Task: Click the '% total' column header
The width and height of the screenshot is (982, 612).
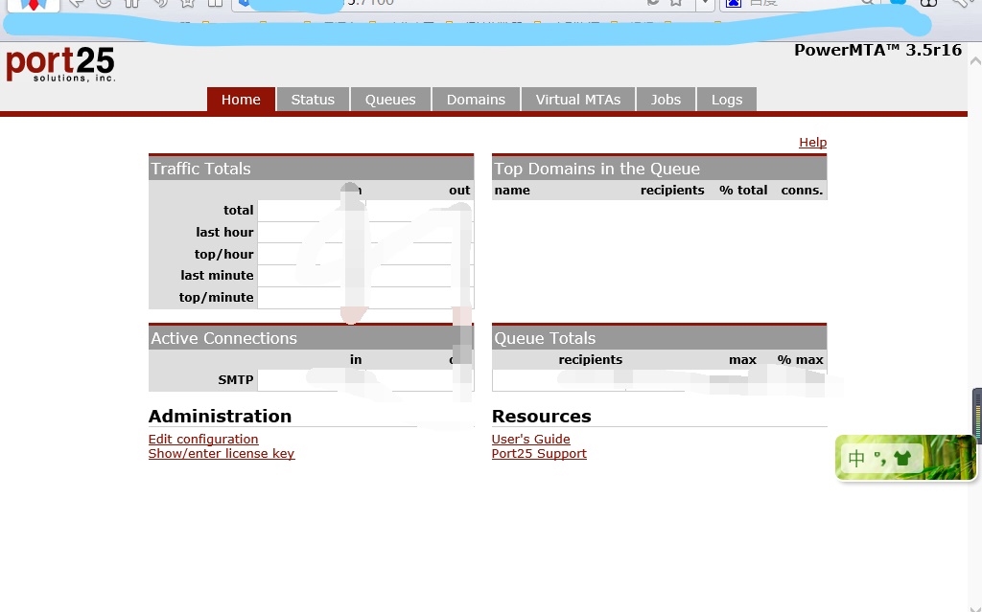Action: click(743, 191)
